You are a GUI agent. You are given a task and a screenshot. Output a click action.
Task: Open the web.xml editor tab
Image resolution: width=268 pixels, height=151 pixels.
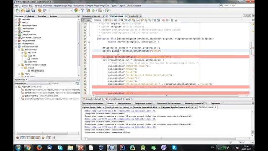[x=134, y=16]
